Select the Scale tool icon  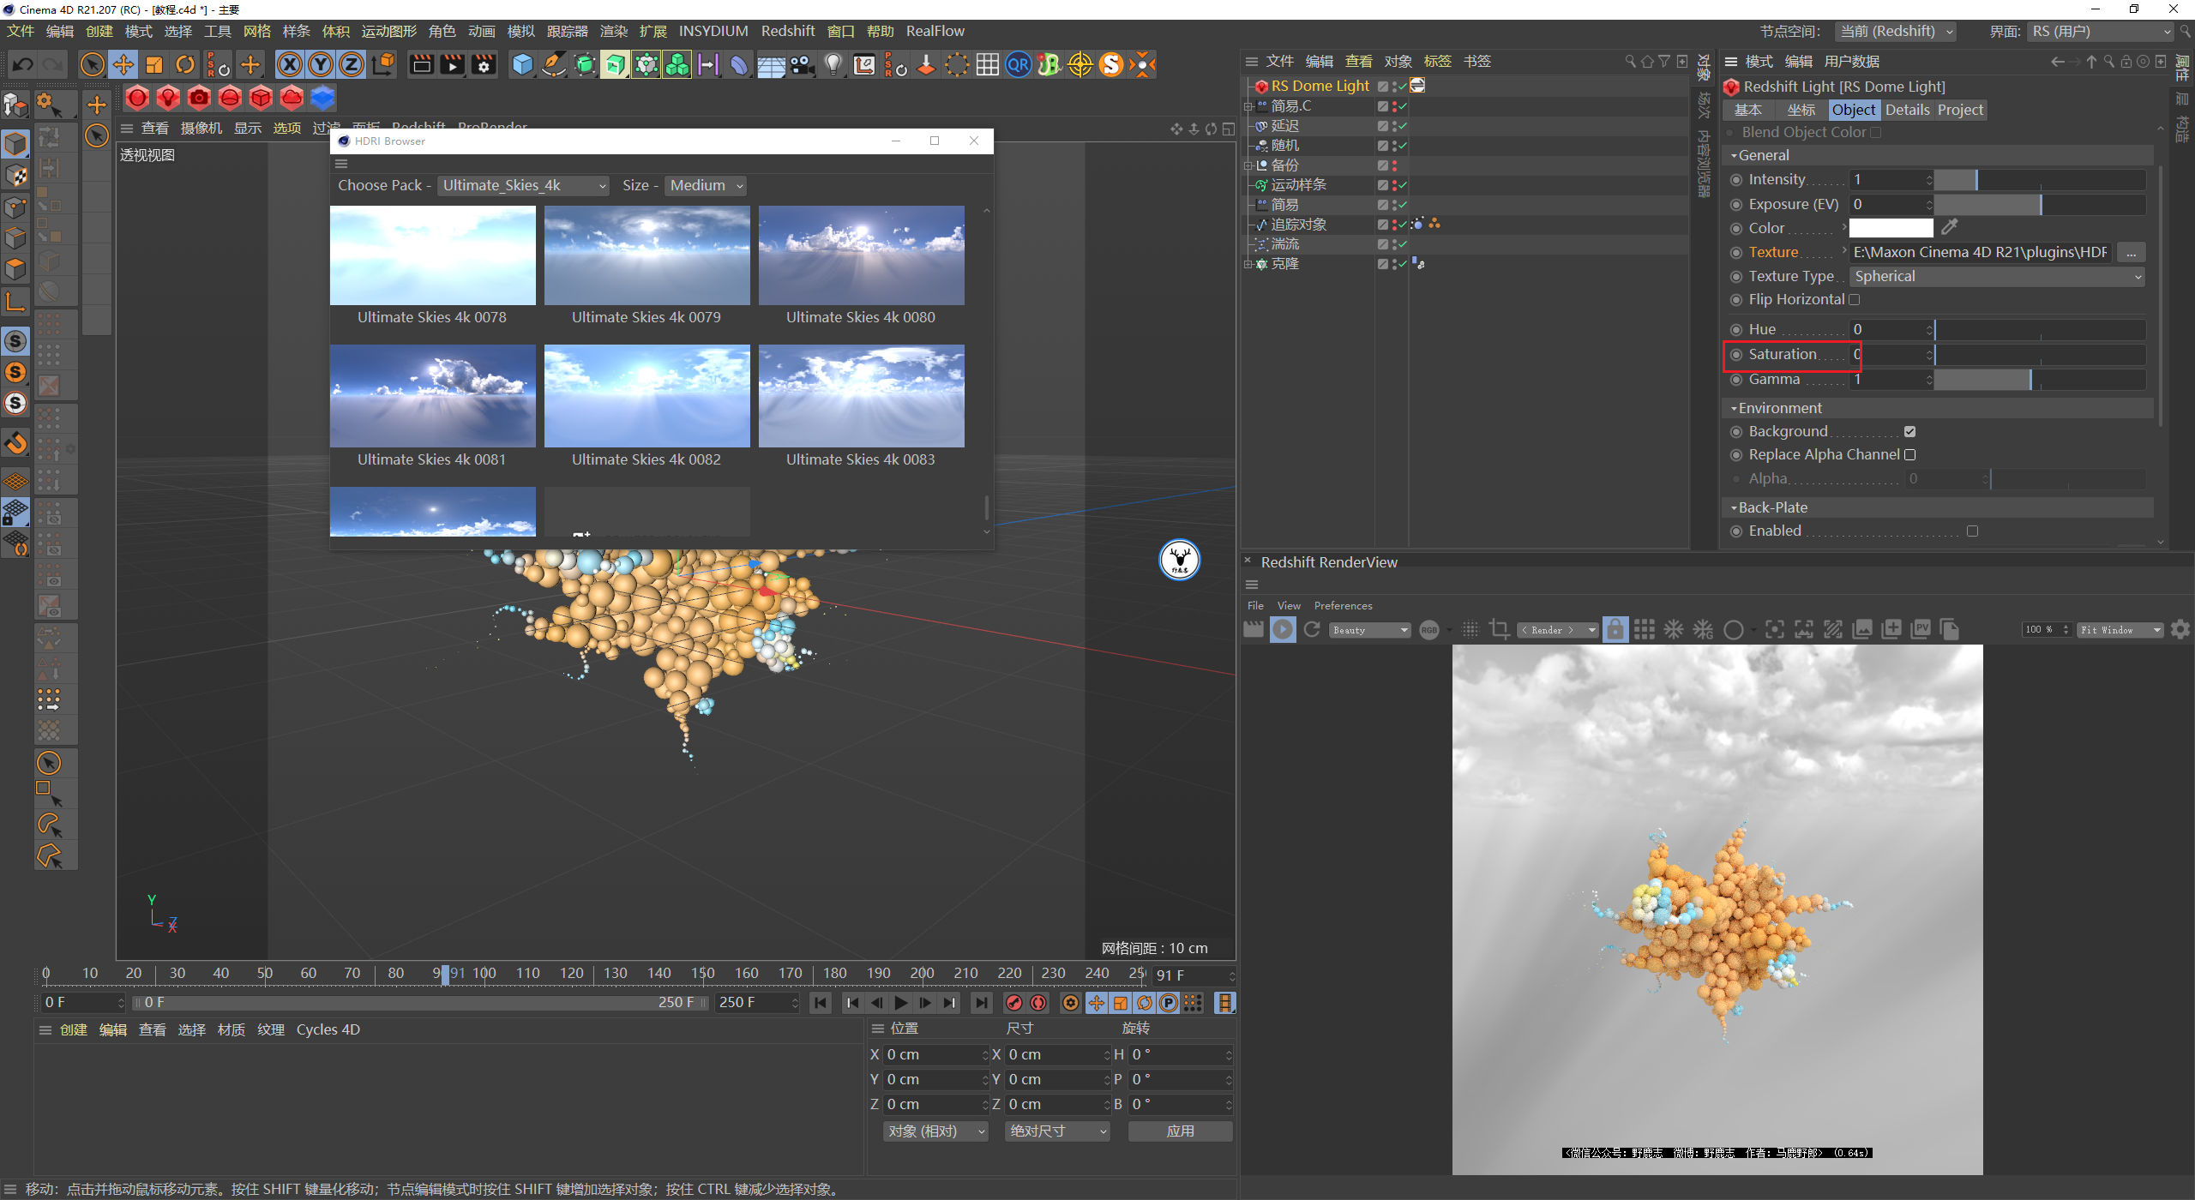pyautogui.click(x=154, y=64)
